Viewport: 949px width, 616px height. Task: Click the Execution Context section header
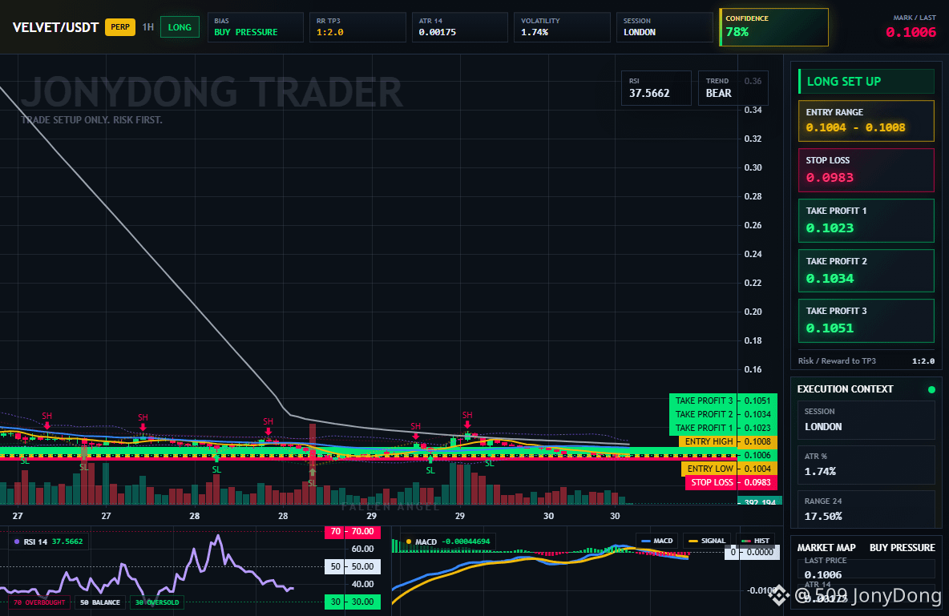(845, 389)
